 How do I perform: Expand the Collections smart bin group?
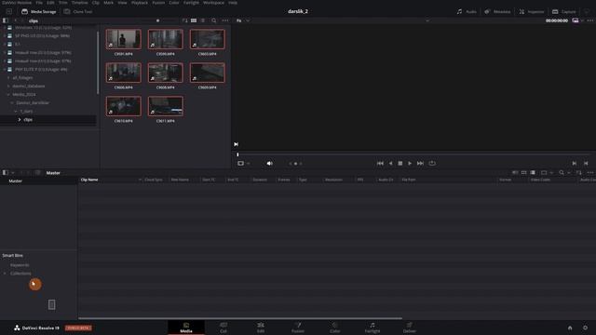point(5,274)
